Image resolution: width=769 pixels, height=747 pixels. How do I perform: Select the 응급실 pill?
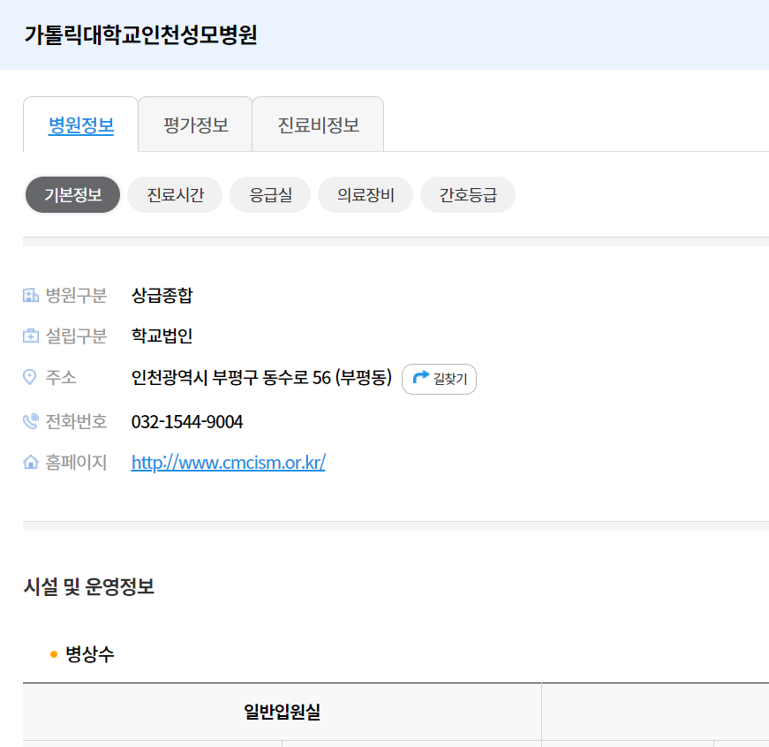tap(270, 195)
